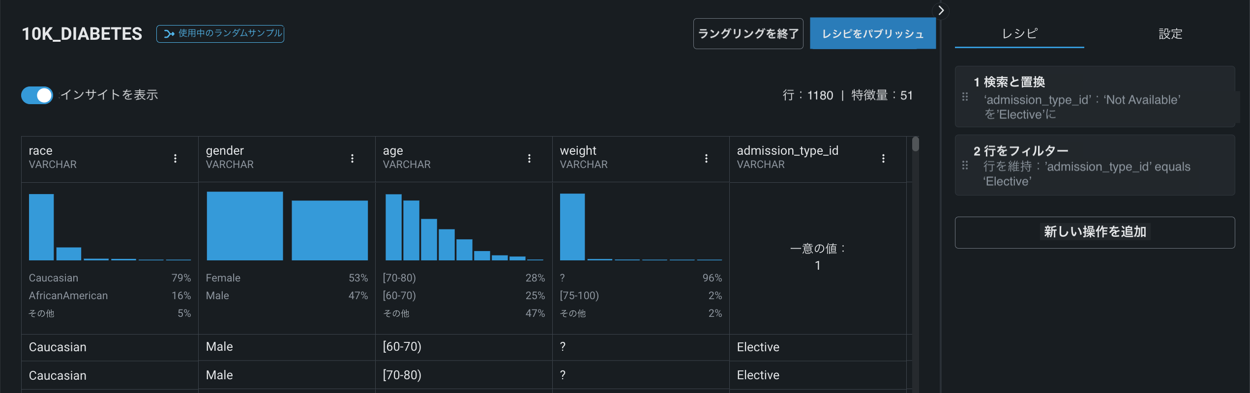This screenshot has width=1250, height=393.
Task: Grab the drag handle of recipe step 1
Action: click(x=965, y=97)
